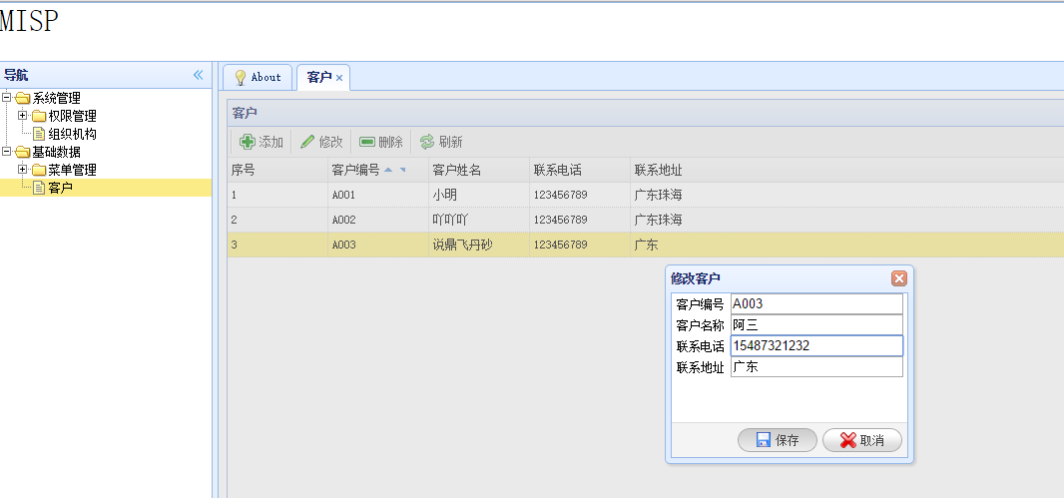The height and width of the screenshot is (498, 1064).
Task: Collapse the 基础数据 tree node
Action: click(x=7, y=152)
